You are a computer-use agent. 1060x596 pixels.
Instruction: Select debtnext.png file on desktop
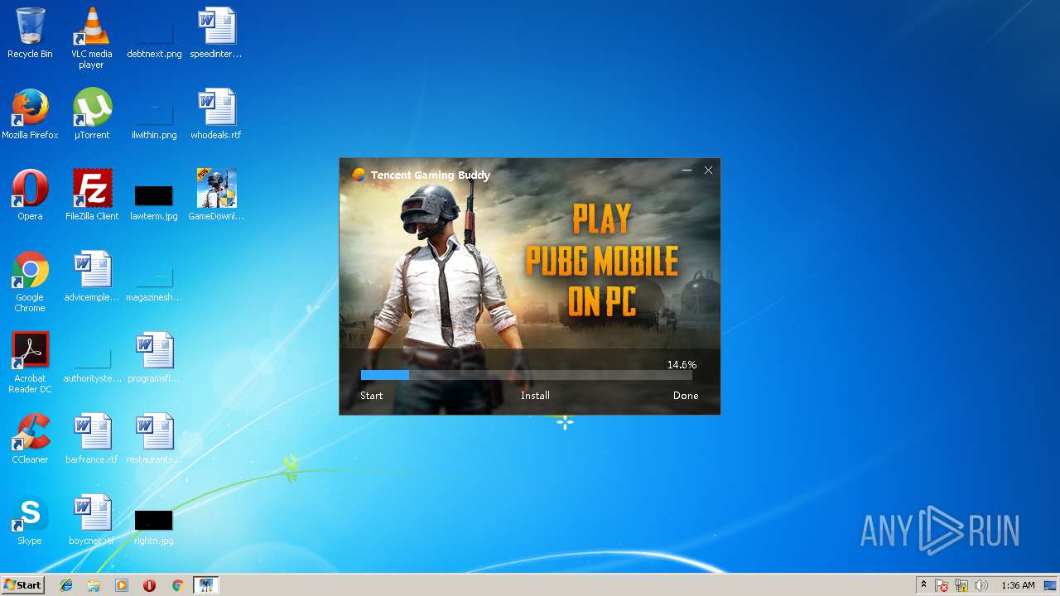click(x=154, y=38)
